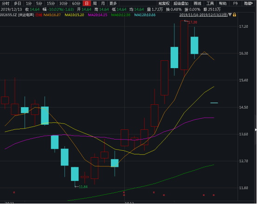Click the red 日线 label
The width and height of the screenshot is (257, 204).
coord(39,15)
